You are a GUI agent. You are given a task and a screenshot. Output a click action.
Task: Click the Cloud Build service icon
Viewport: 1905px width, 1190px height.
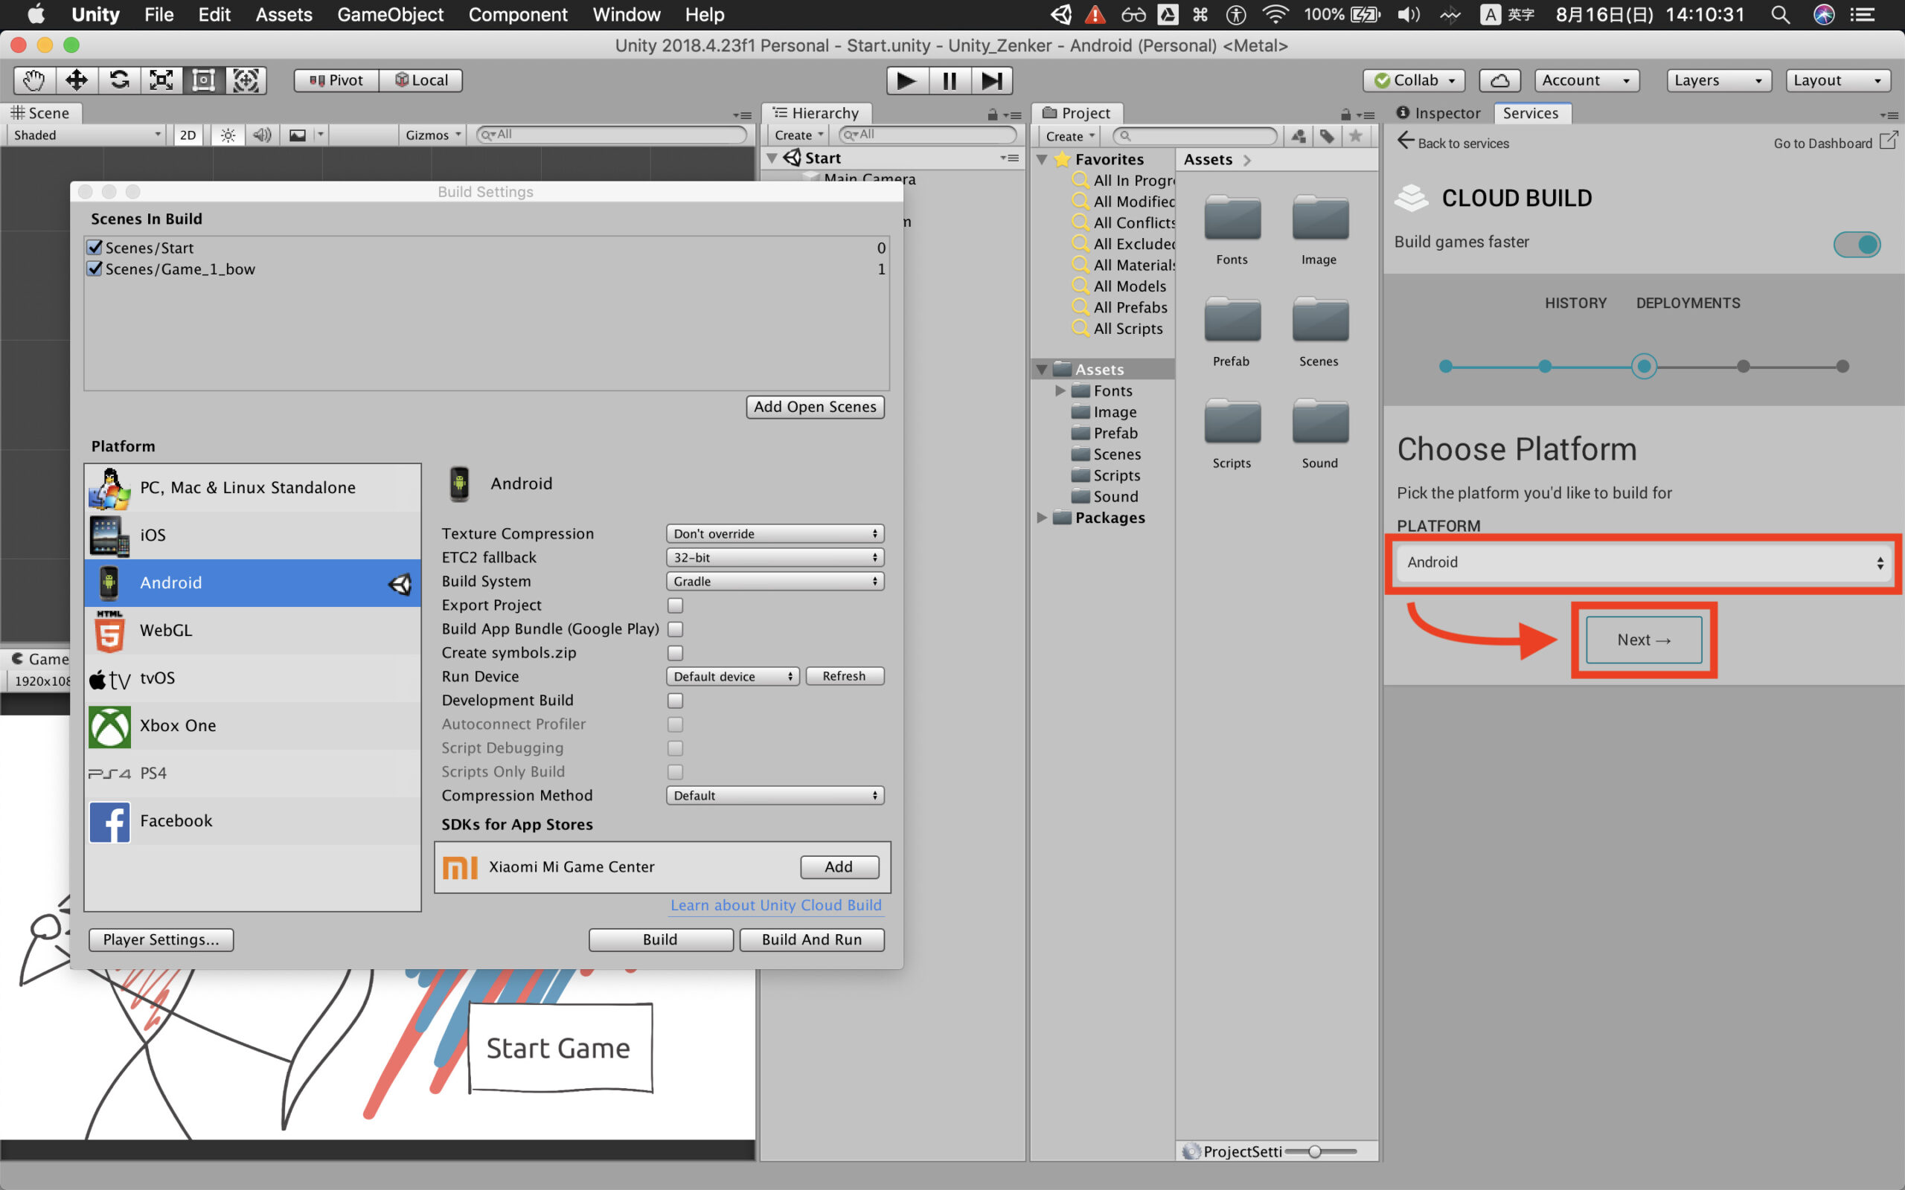tap(1412, 196)
